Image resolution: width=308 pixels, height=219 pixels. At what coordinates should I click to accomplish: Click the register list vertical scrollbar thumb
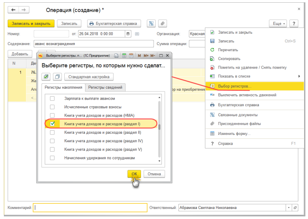pyautogui.click(x=159, y=127)
